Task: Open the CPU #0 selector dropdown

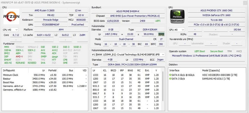Action: (10, 30)
